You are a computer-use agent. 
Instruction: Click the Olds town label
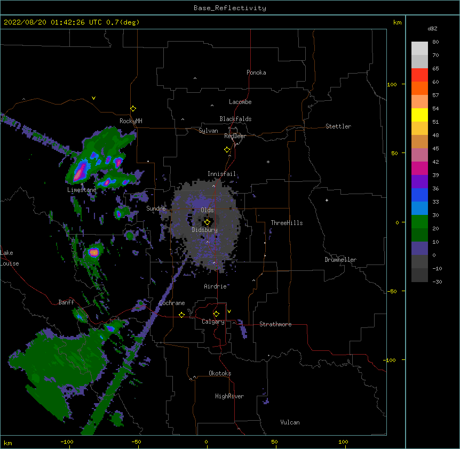[207, 210]
